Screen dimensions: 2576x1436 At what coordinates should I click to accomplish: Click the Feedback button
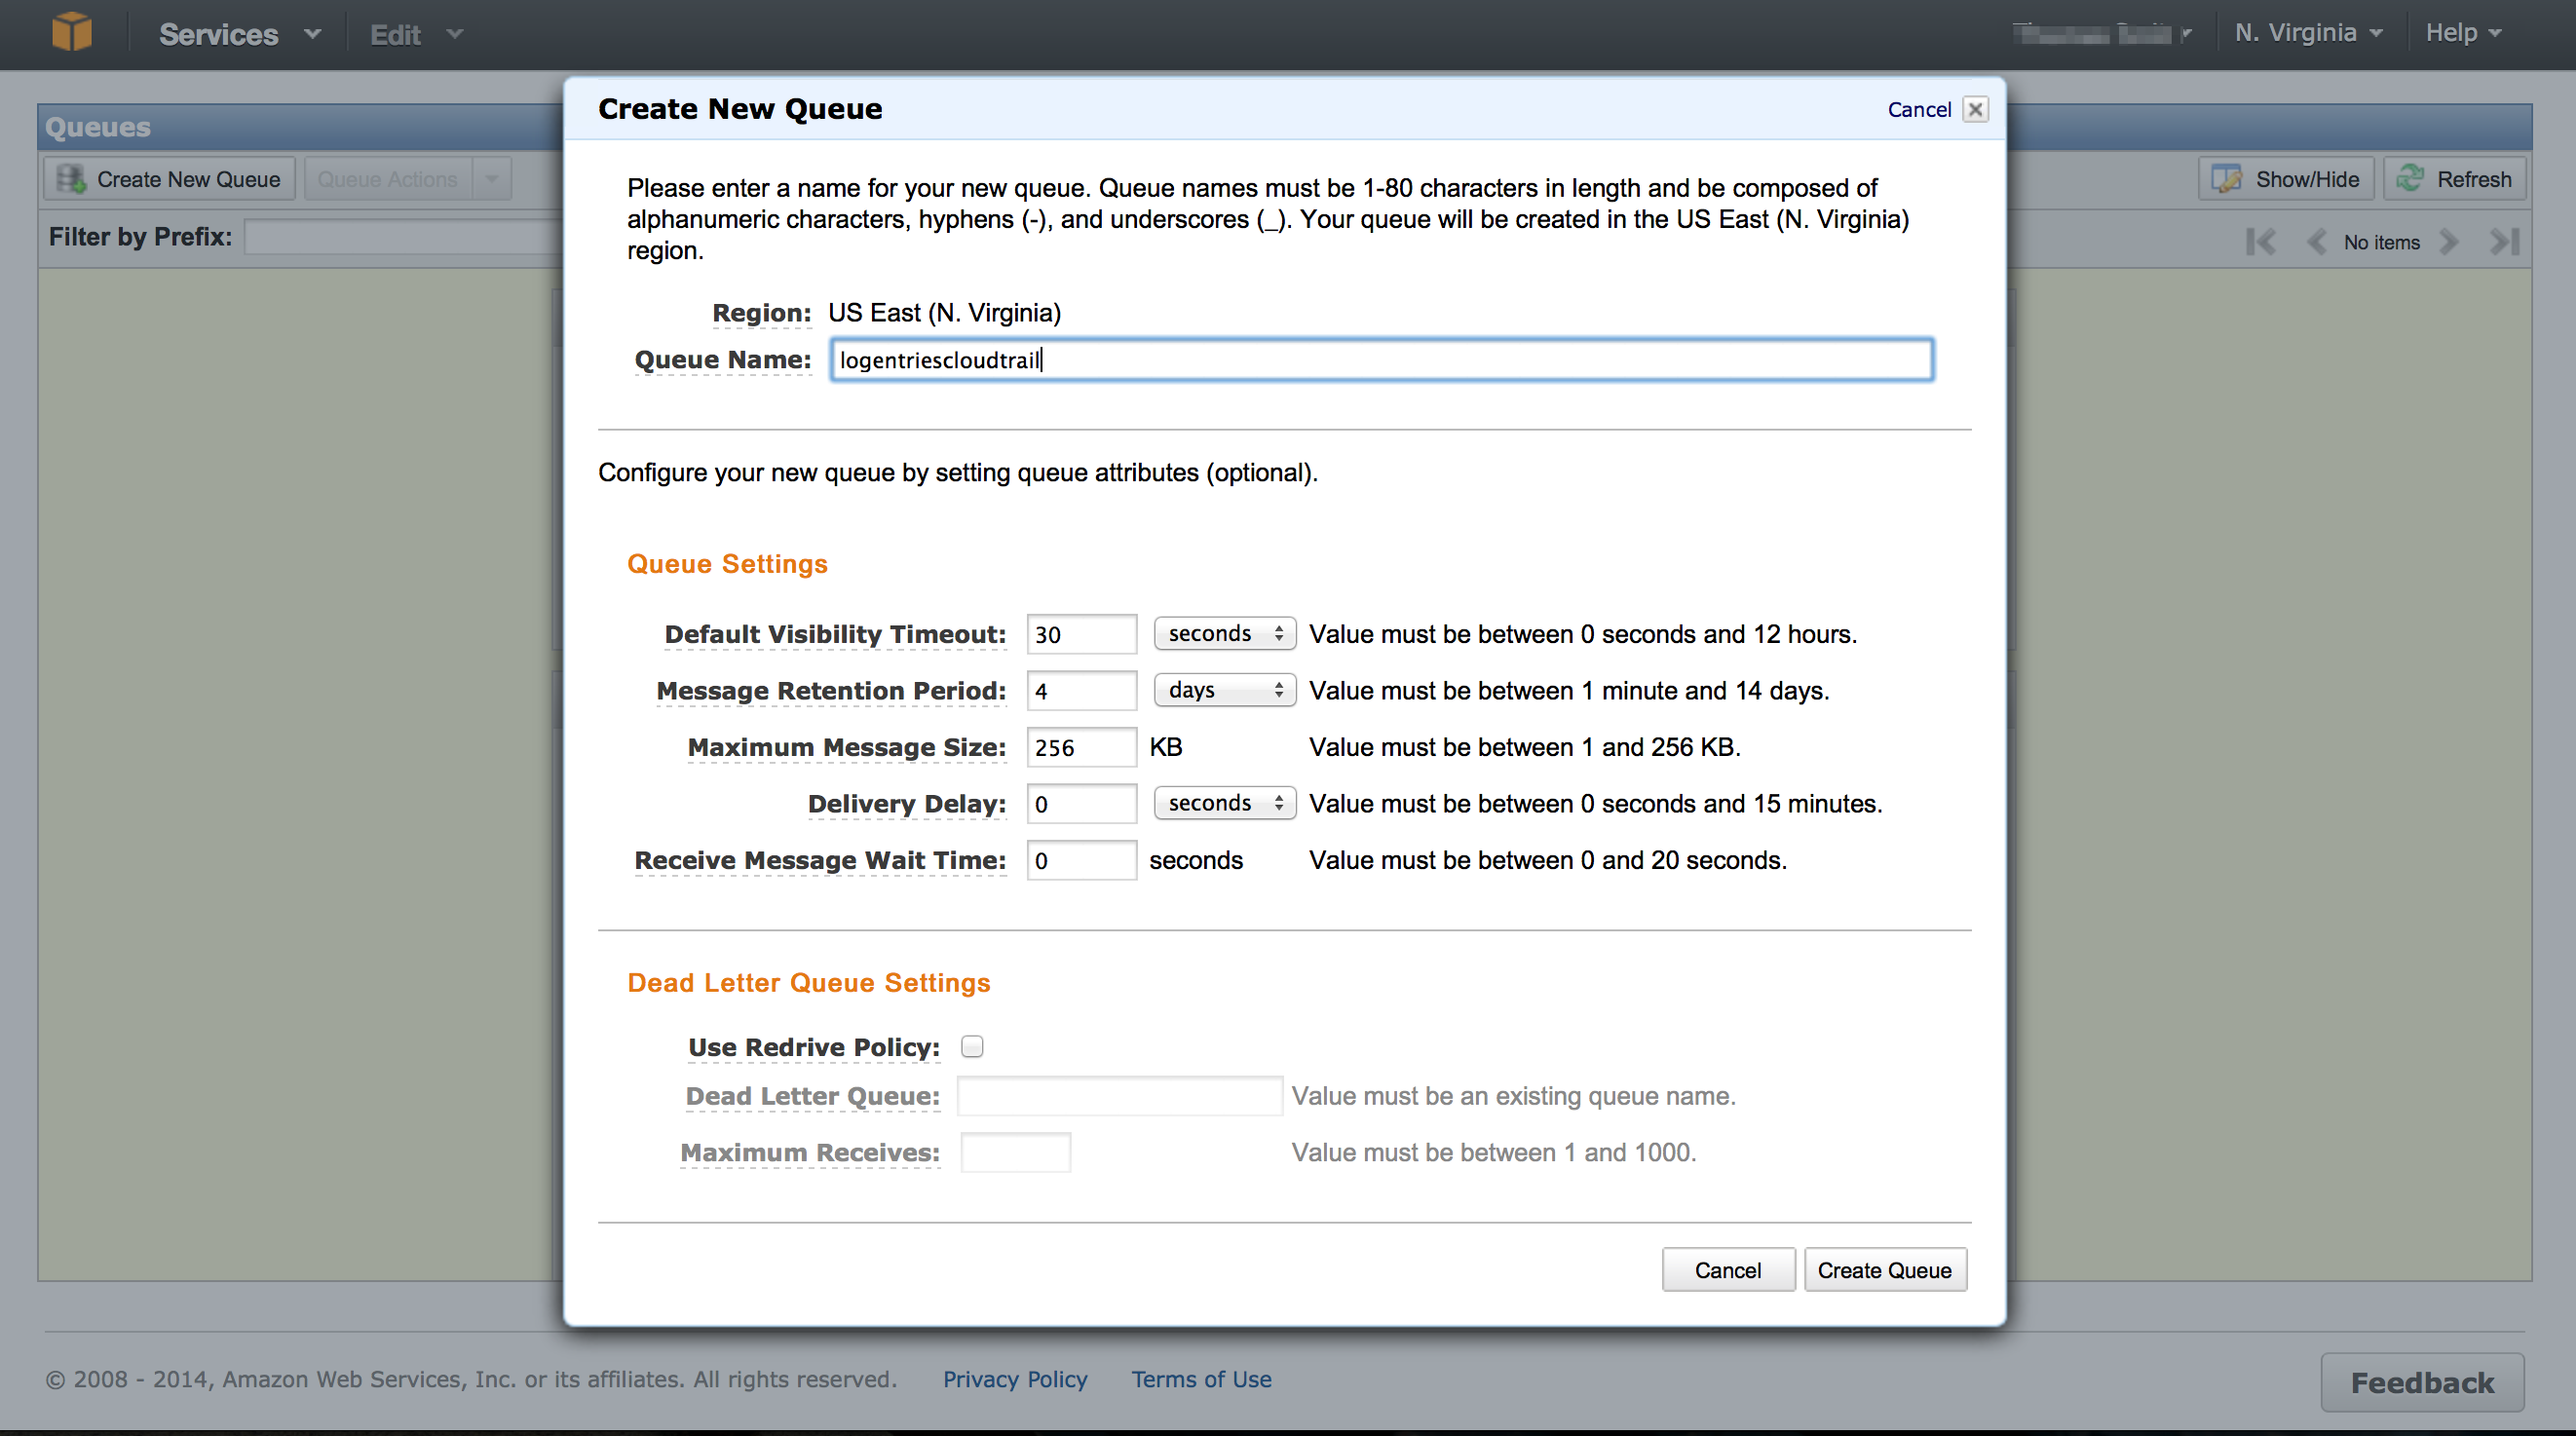[2421, 1382]
